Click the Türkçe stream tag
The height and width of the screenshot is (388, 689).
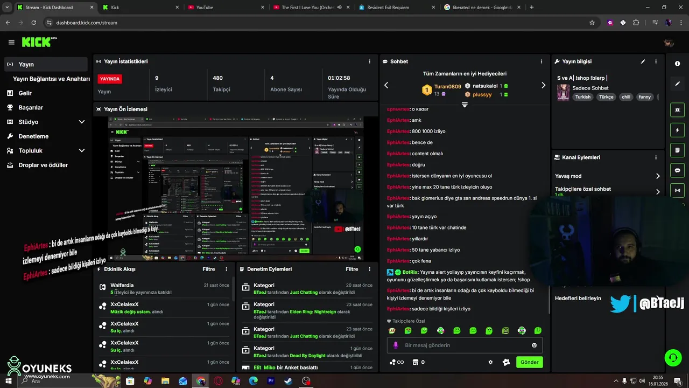606,97
